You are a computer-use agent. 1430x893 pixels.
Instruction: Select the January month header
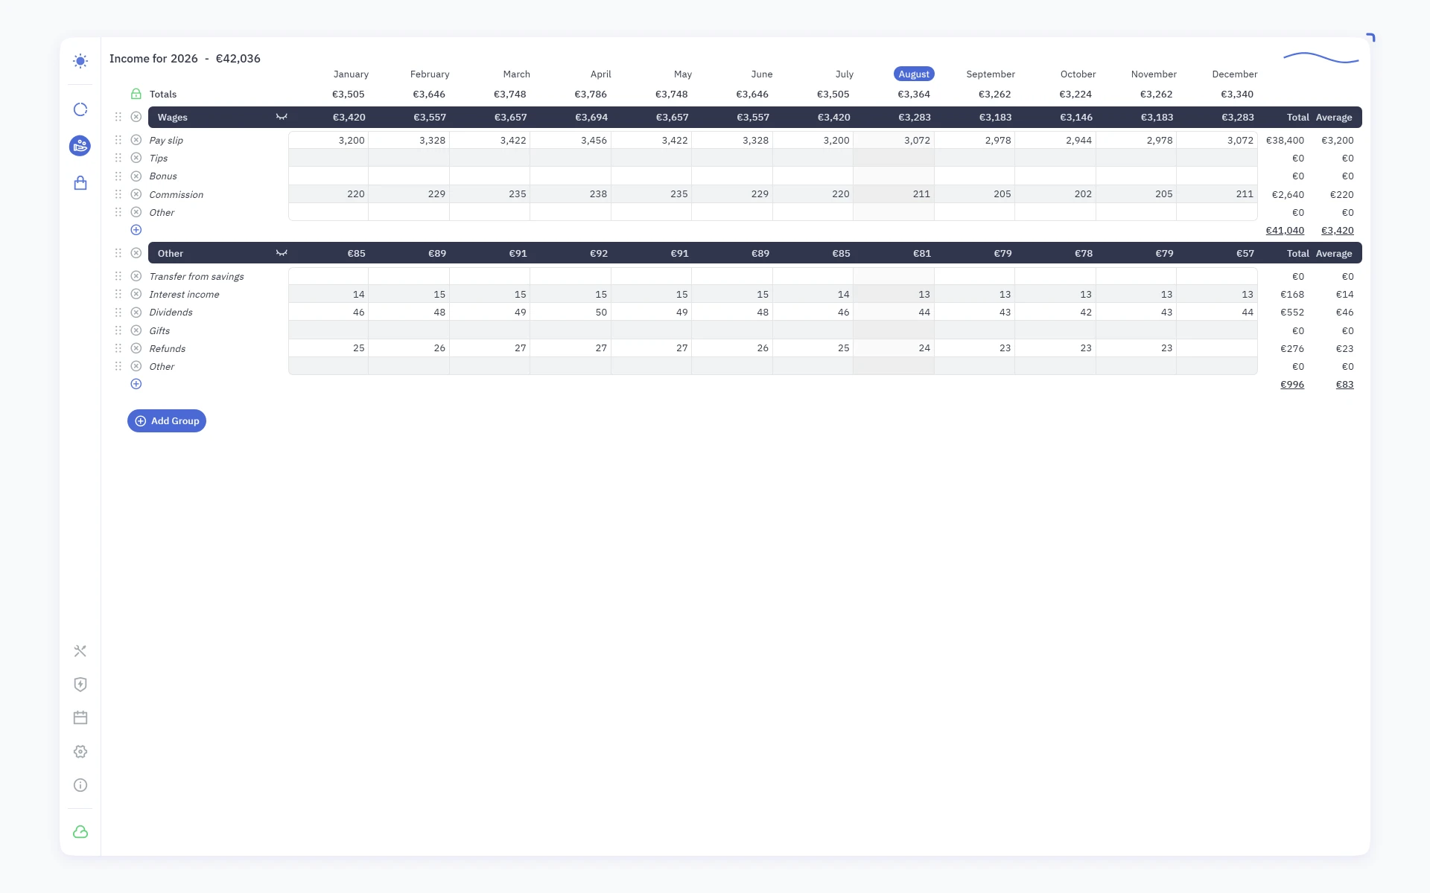[x=351, y=74]
